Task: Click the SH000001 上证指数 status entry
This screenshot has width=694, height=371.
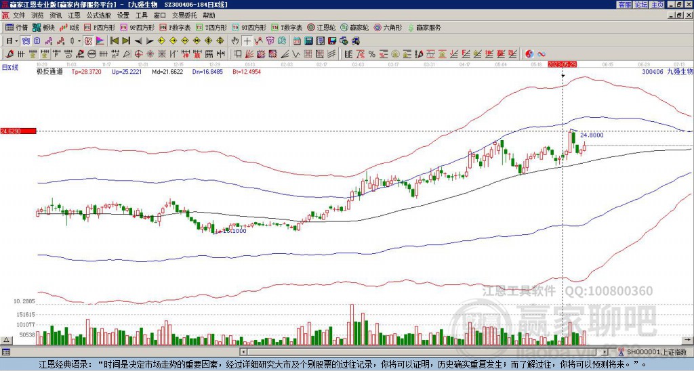Action: [656, 351]
